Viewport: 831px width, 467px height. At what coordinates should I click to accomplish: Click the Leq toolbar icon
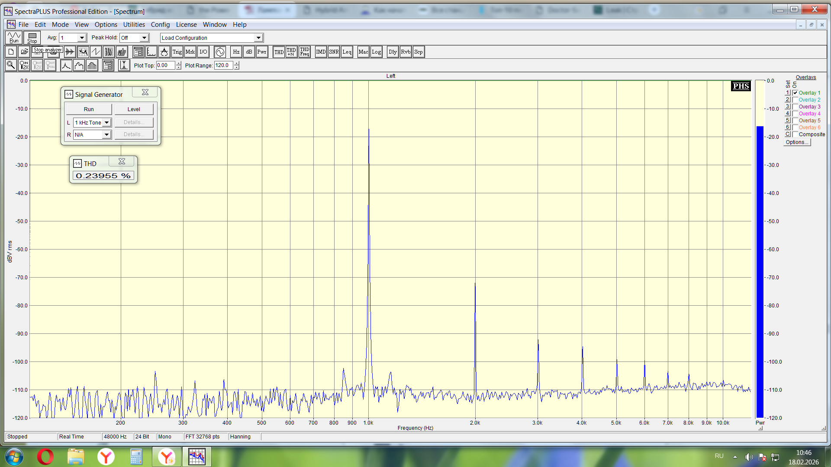[347, 52]
